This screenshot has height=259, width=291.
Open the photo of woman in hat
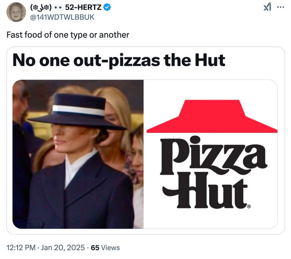pyautogui.click(x=78, y=154)
